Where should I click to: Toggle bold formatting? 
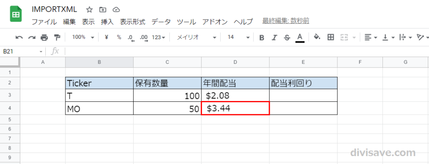coord(261,38)
